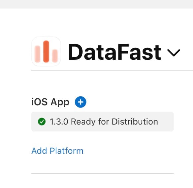Click the white plus symbol in blue circle
This screenshot has height=188, width=193.
click(81, 102)
